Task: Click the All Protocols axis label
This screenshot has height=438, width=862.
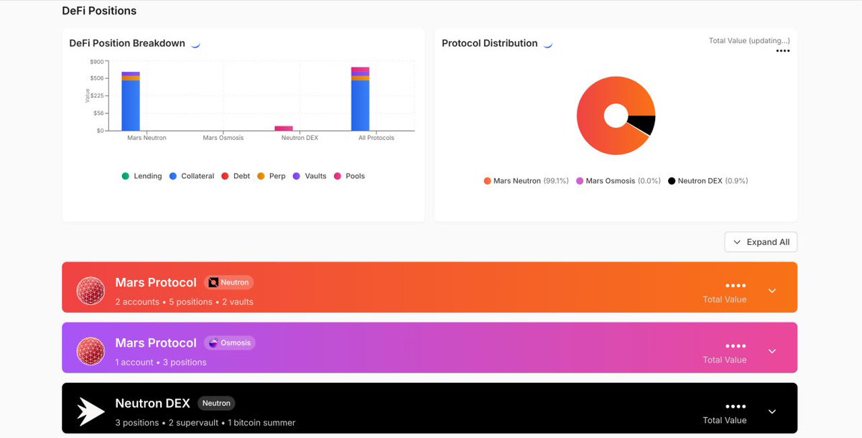Action: (376, 138)
